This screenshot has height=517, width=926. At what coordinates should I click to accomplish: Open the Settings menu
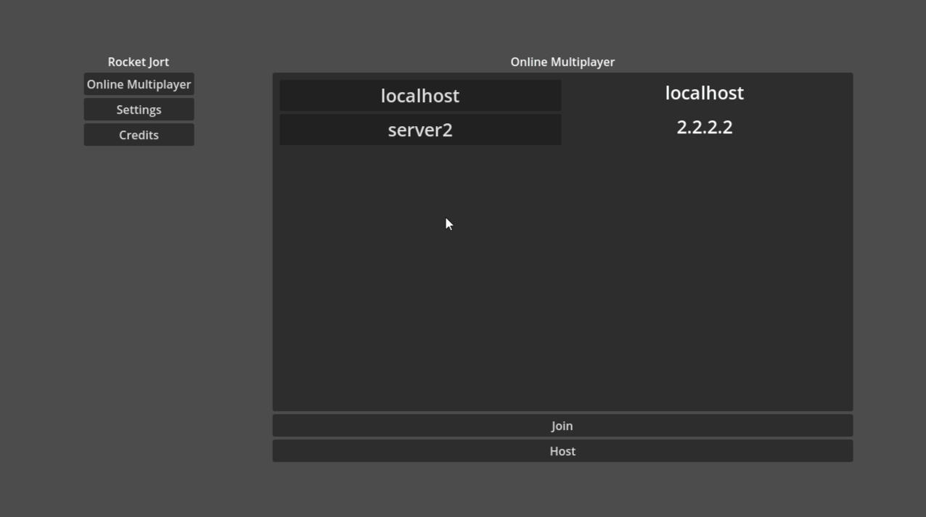tap(139, 109)
